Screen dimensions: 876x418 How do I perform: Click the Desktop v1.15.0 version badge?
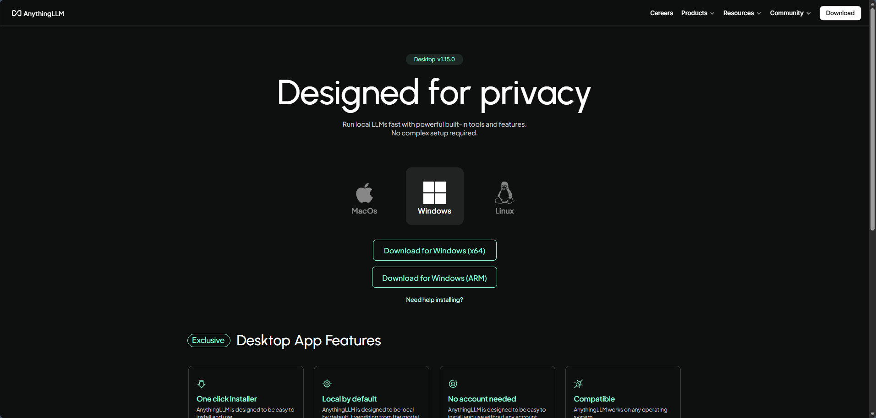(434, 59)
